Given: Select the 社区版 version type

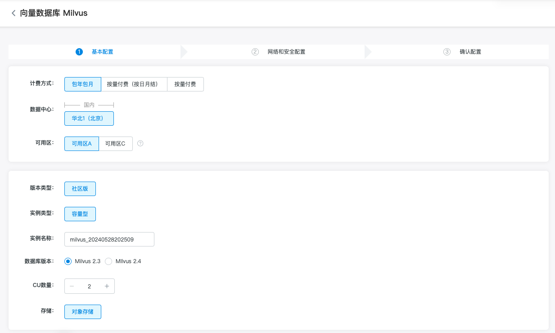Looking at the screenshot, I should [80, 189].
